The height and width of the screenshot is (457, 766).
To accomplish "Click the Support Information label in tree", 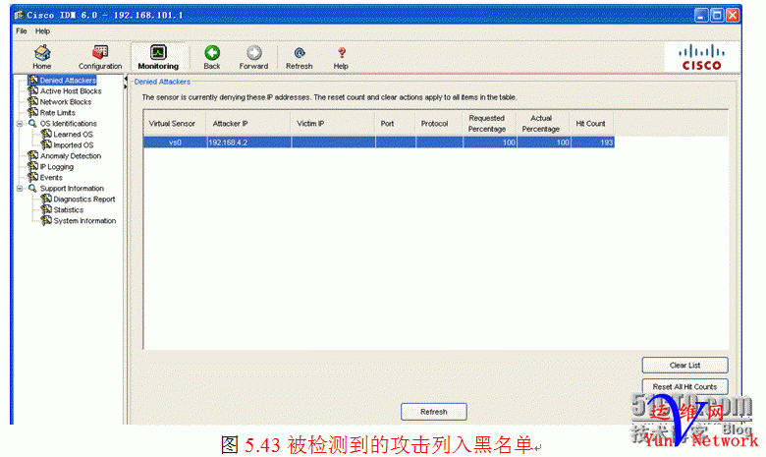I will pyautogui.click(x=72, y=188).
